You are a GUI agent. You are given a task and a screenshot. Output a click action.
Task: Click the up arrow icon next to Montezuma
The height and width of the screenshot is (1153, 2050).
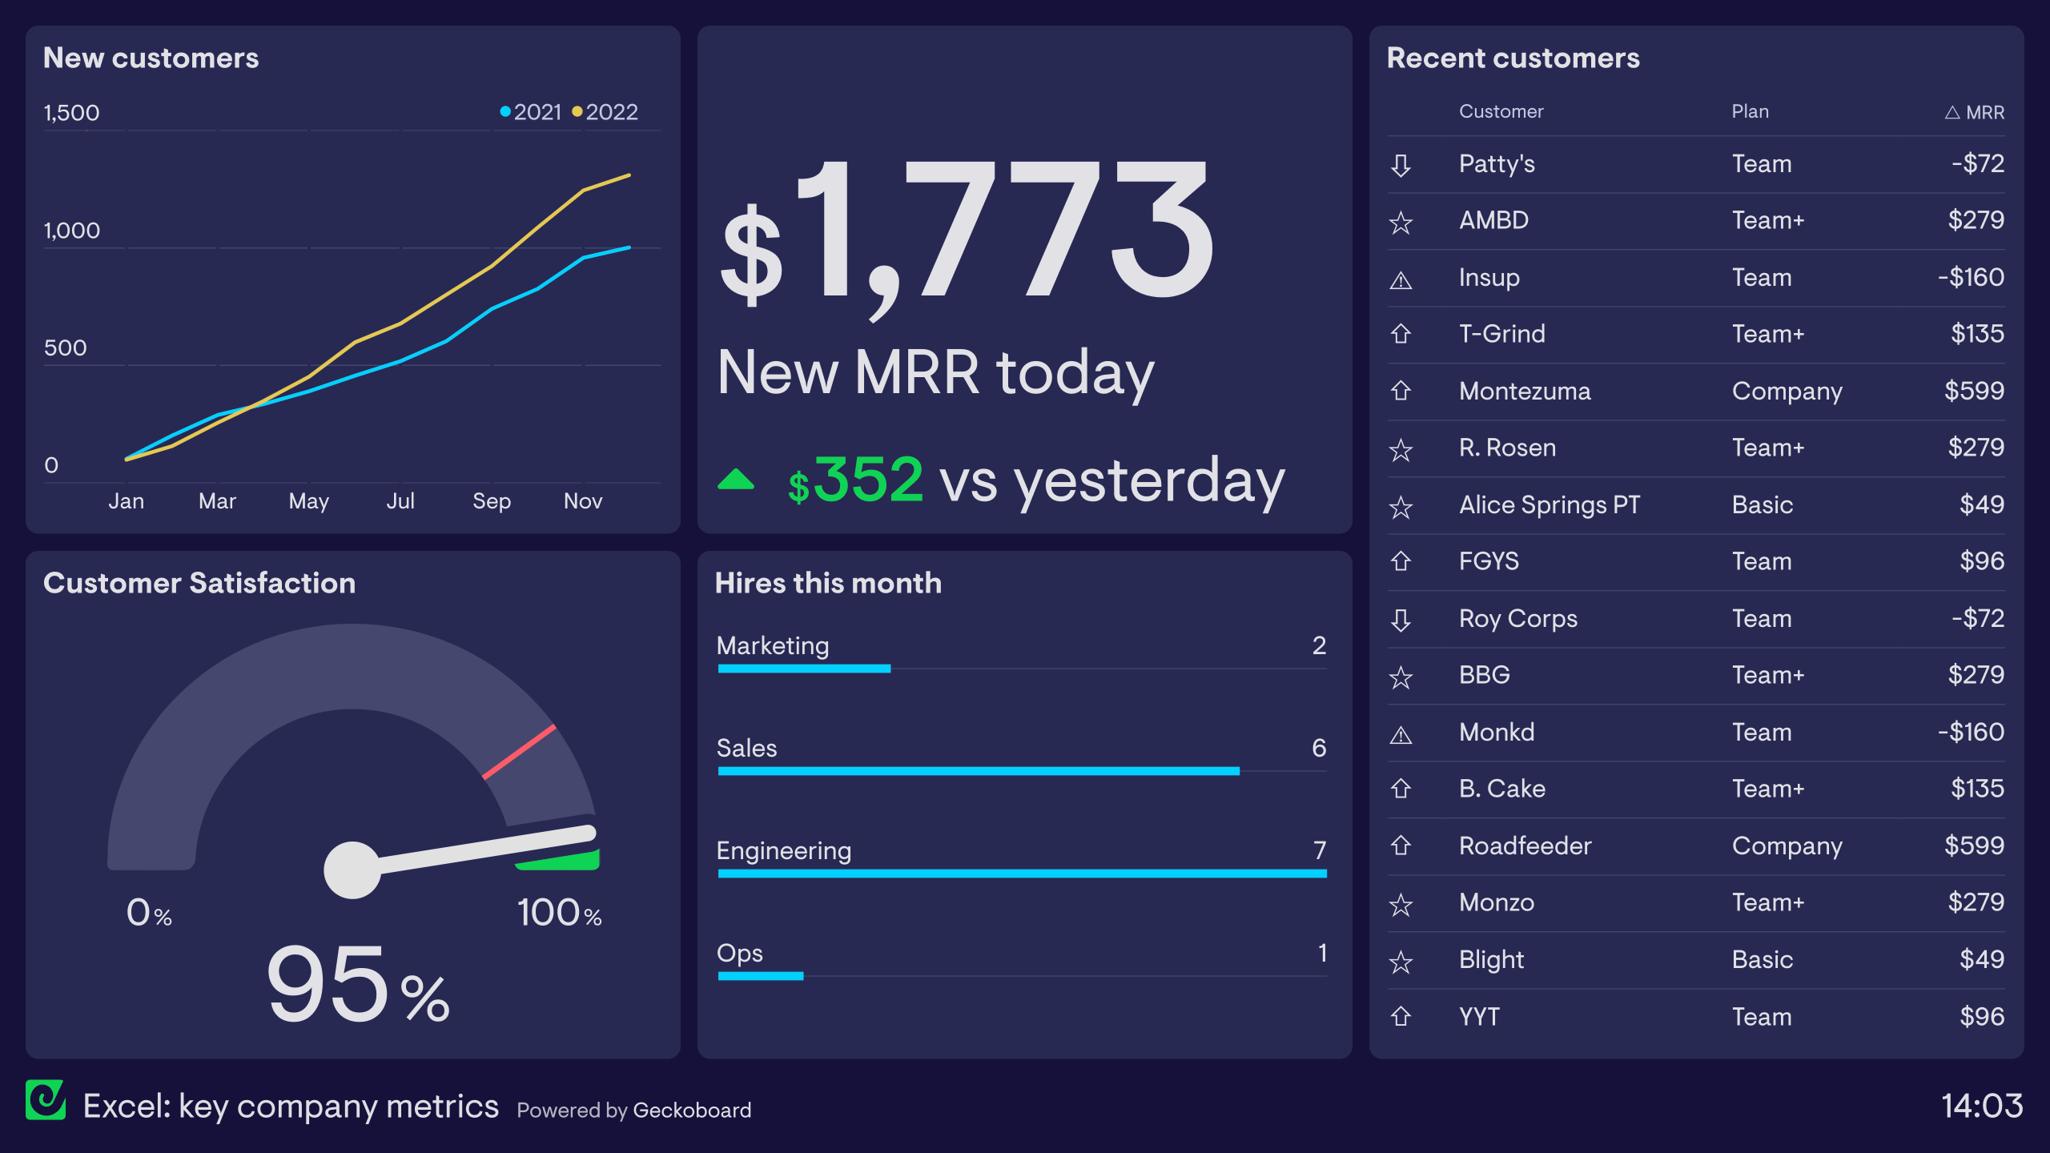1401,391
